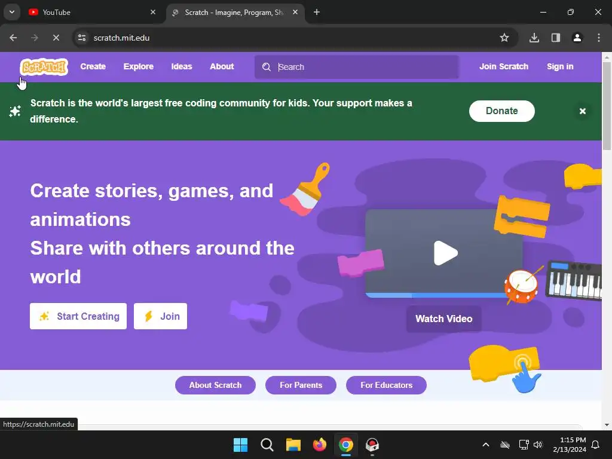Open the clock and date panel
612x459 pixels.
(x=570, y=445)
